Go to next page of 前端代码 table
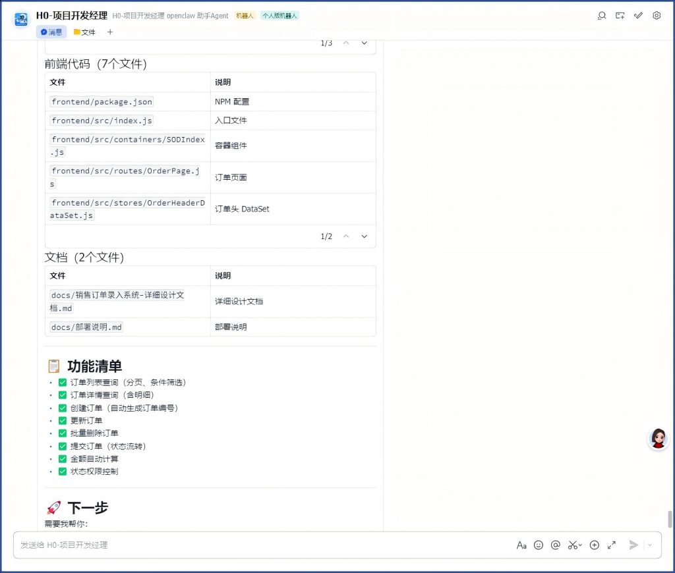 click(x=364, y=236)
